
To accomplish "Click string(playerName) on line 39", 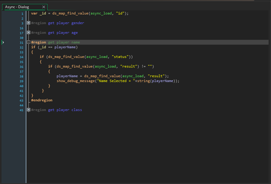I will (156, 81).
